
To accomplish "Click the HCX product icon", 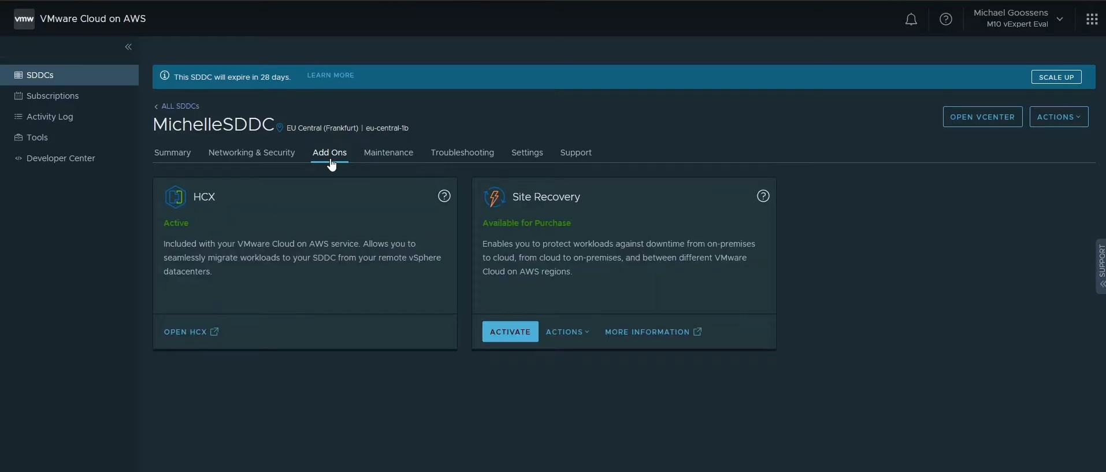I will click(x=175, y=197).
